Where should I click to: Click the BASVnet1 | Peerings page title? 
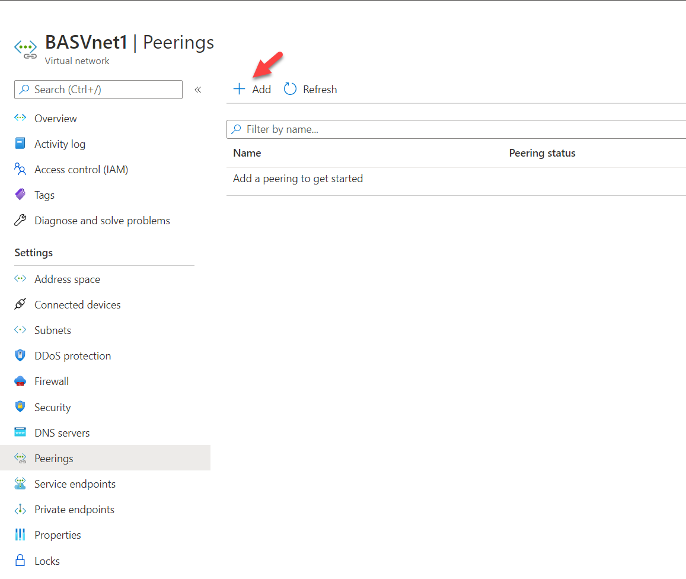(x=129, y=43)
